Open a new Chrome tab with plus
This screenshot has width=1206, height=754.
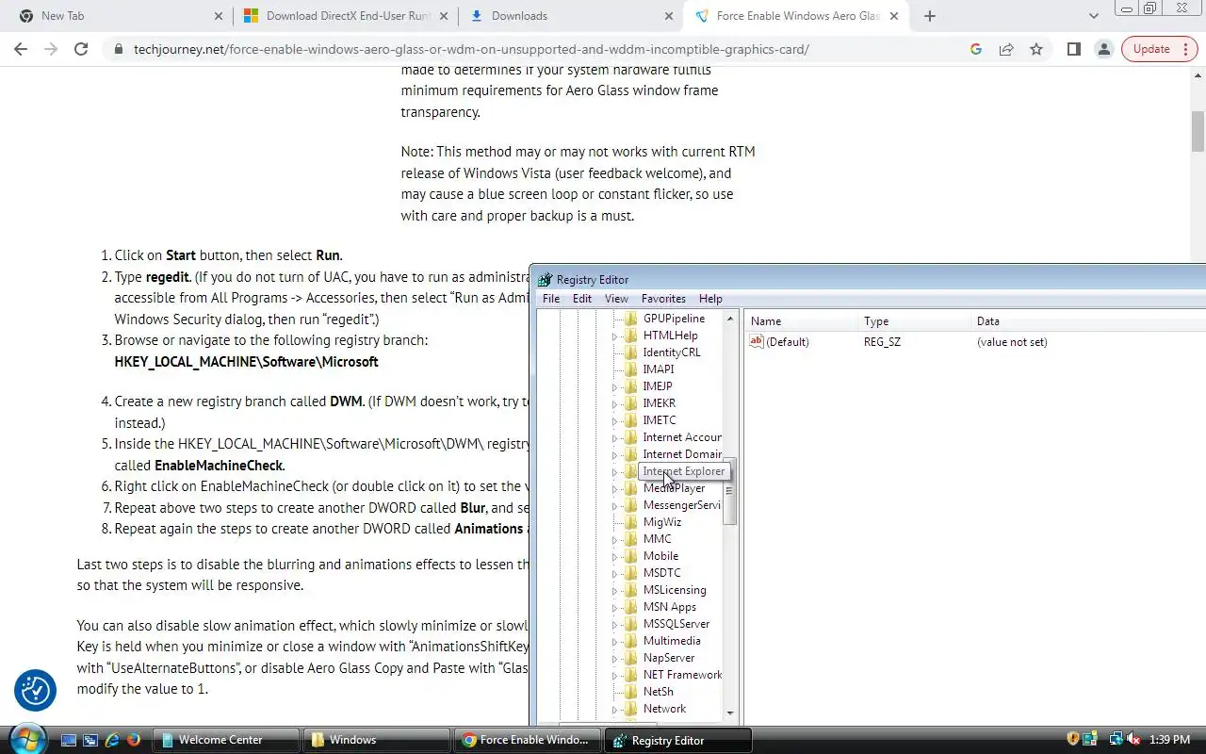pos(930,16)
